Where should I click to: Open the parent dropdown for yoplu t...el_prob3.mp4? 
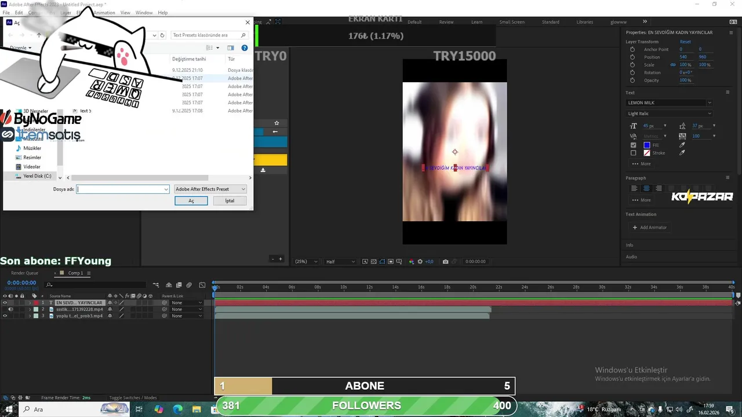click(x=187, y=316)
